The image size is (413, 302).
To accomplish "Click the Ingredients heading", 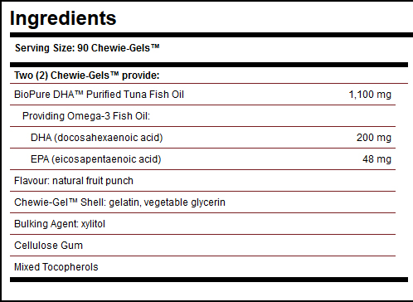I will pyautogui.click(x=63, y=19).
